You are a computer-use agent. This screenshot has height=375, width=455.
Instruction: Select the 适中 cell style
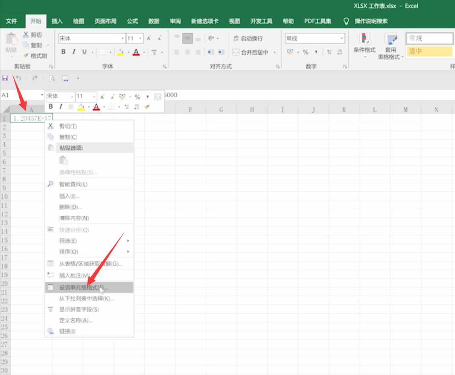tap(430, 51)
